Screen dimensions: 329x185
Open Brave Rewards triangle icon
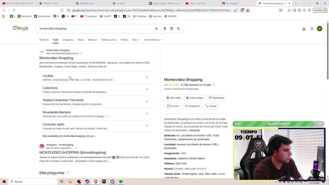pyautogui.click(x=248, y=10)
